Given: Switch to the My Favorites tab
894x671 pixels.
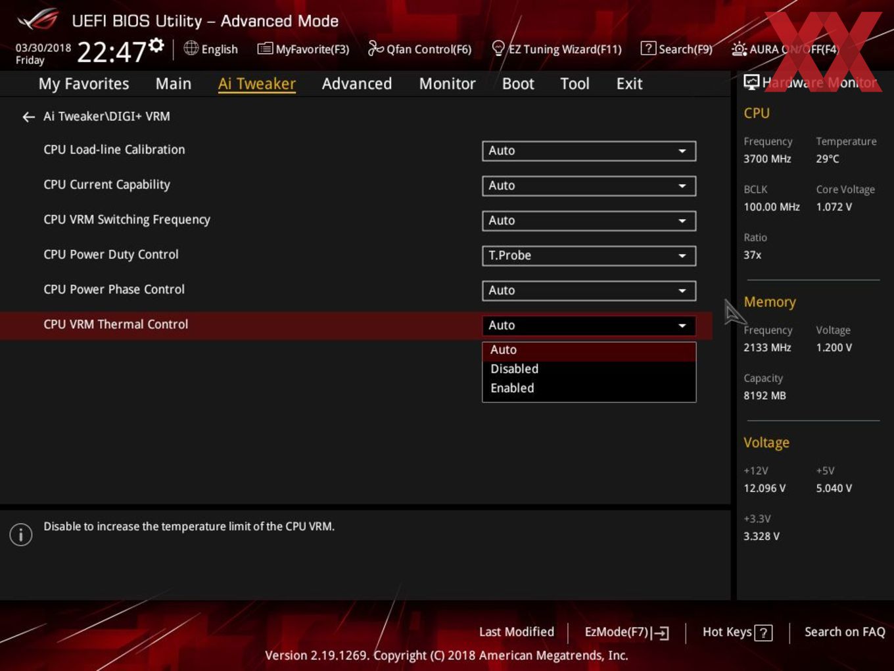Looking at the screenshot, I should pyautogui.click(x=83, y=84).
